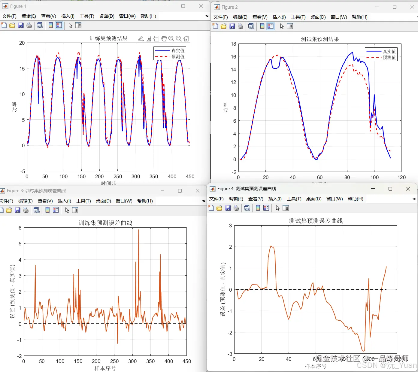
Task: Maximize the Figure 4 window
Action: point(390,189)
